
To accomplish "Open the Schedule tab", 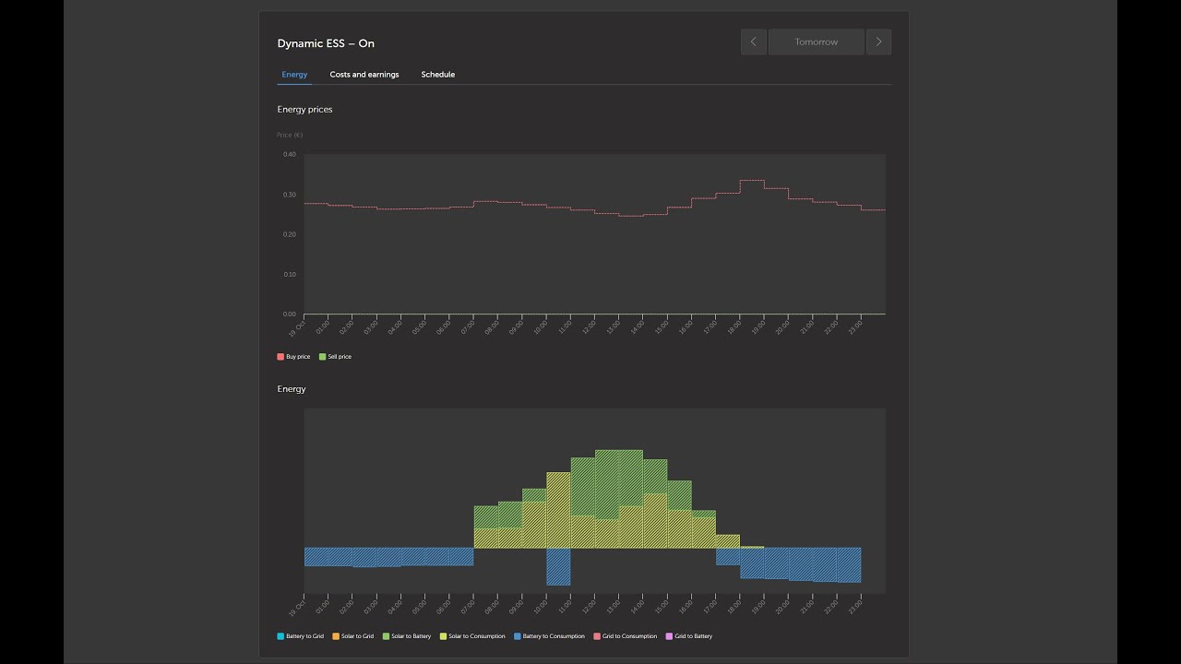I will pyautogui.click(x=438, y=75).
